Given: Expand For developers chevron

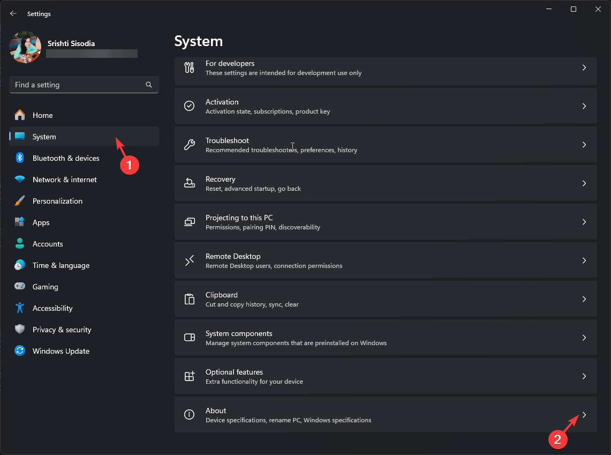Looking at the screenshot, I should click(584, 68).
